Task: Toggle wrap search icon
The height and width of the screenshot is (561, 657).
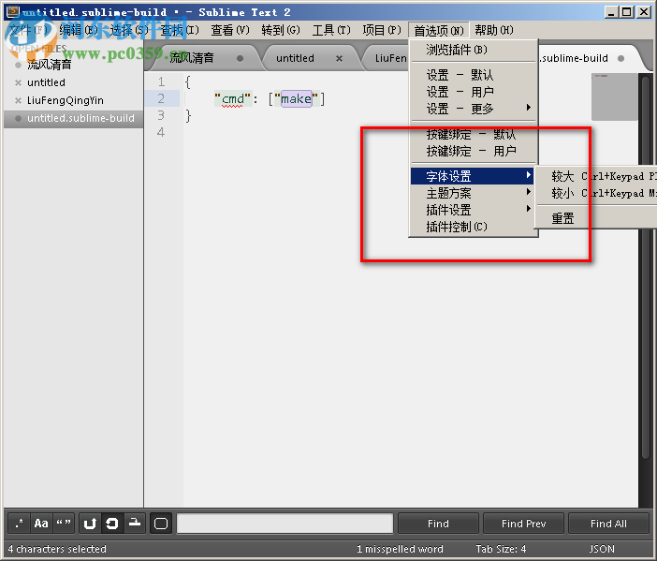Action: 112,524
